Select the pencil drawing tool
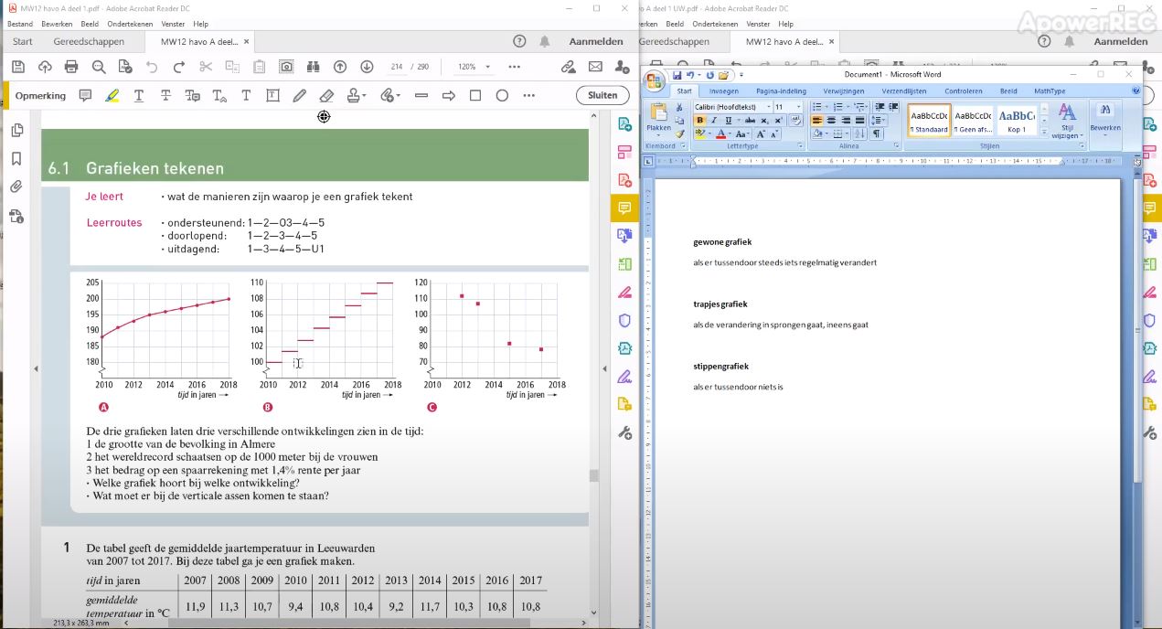The image size is (1162, 629). click(x=299, y=95)
